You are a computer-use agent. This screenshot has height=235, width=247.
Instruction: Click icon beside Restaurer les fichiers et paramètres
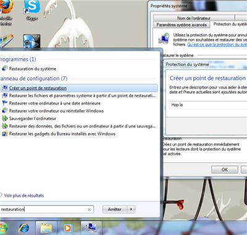click(x=4, y=96)
